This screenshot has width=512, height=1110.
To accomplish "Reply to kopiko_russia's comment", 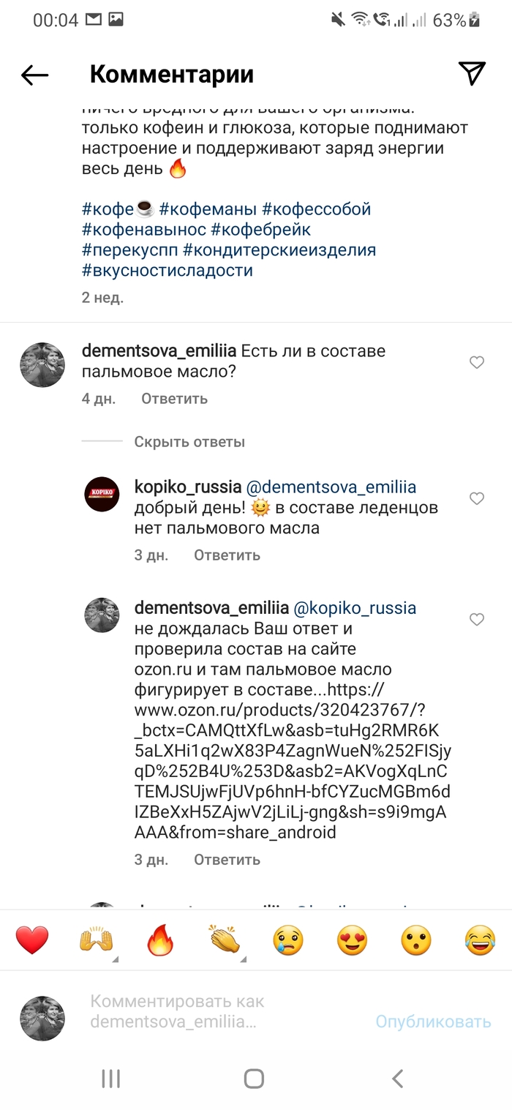I will pos(227,555).
